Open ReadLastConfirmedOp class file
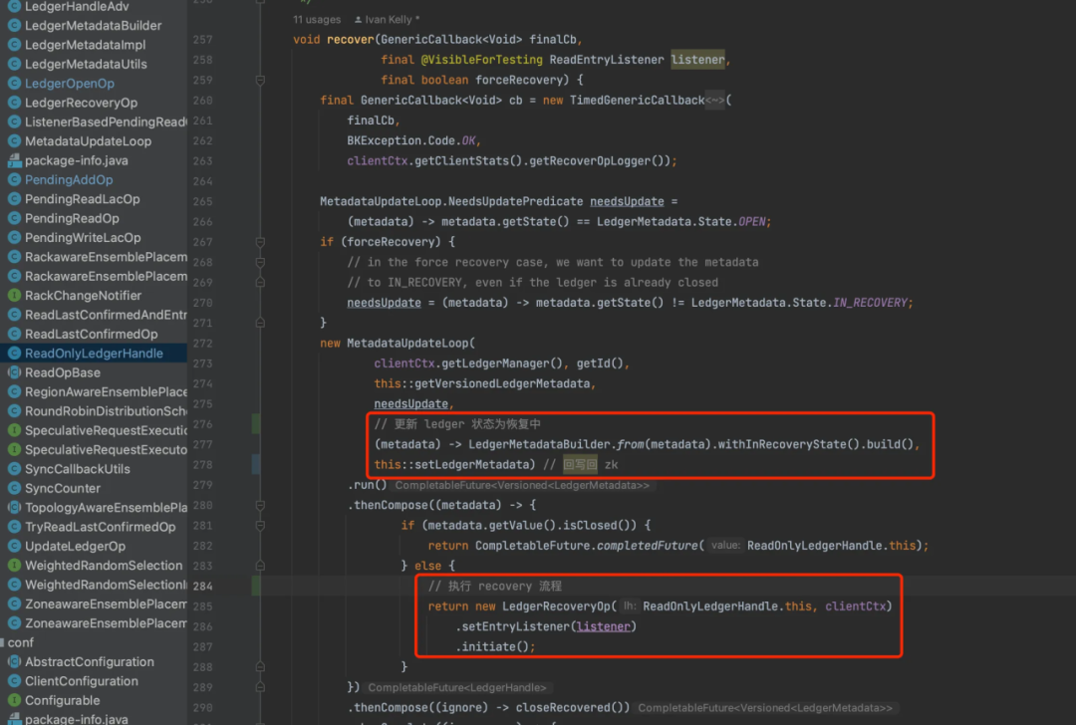1076x725 pixels. click(x=92, y=334)
